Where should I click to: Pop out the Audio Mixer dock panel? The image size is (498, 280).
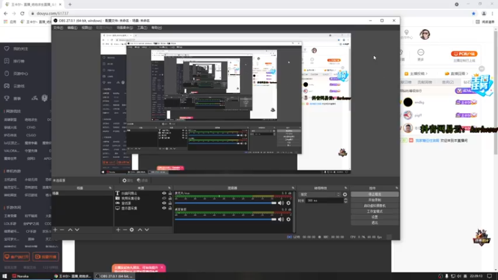[x=293, y=188]
